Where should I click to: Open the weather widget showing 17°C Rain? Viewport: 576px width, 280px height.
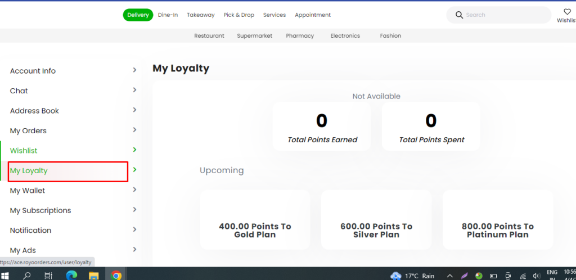pyautogui.click(x=412, y=276)
